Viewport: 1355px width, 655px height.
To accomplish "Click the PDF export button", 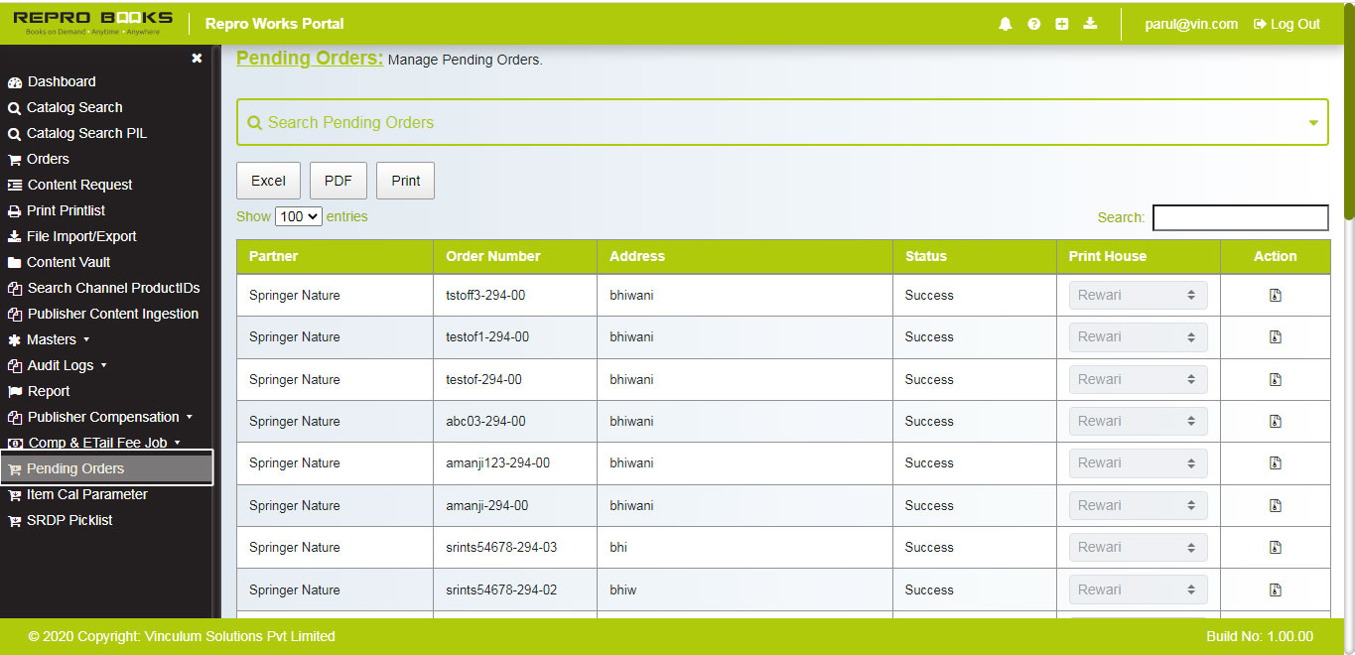I will (339, 180).
